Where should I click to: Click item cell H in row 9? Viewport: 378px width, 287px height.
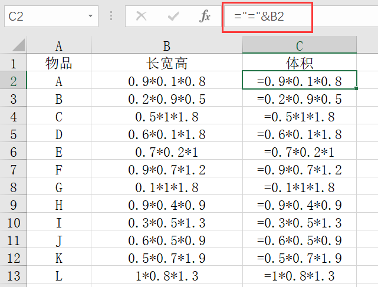tap(59, 204)
